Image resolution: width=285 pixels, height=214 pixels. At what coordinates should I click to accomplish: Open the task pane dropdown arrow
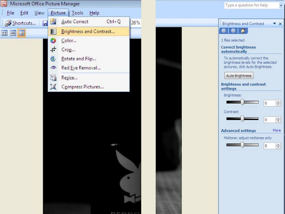tap(274, 24)
